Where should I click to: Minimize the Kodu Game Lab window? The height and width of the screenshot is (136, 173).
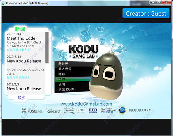(x=153, y=2)
